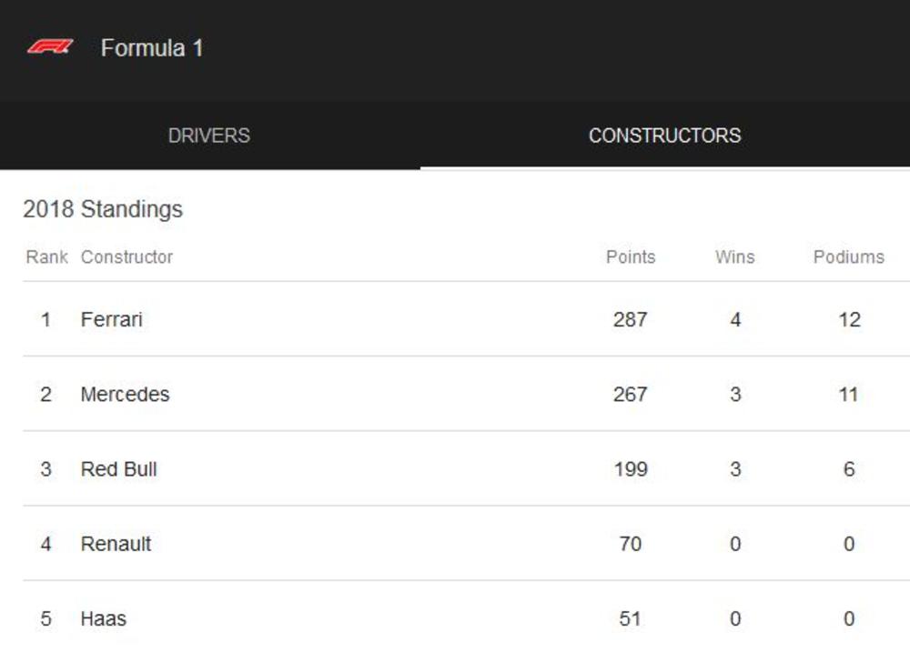Viewport: 910px width, 653px height.
Task: Open the Mercedes constructor entry
Action: (x=125, y=395)
